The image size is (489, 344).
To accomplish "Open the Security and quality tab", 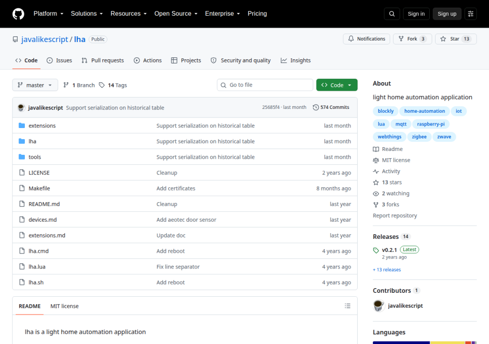I will (x=241, y=60).
